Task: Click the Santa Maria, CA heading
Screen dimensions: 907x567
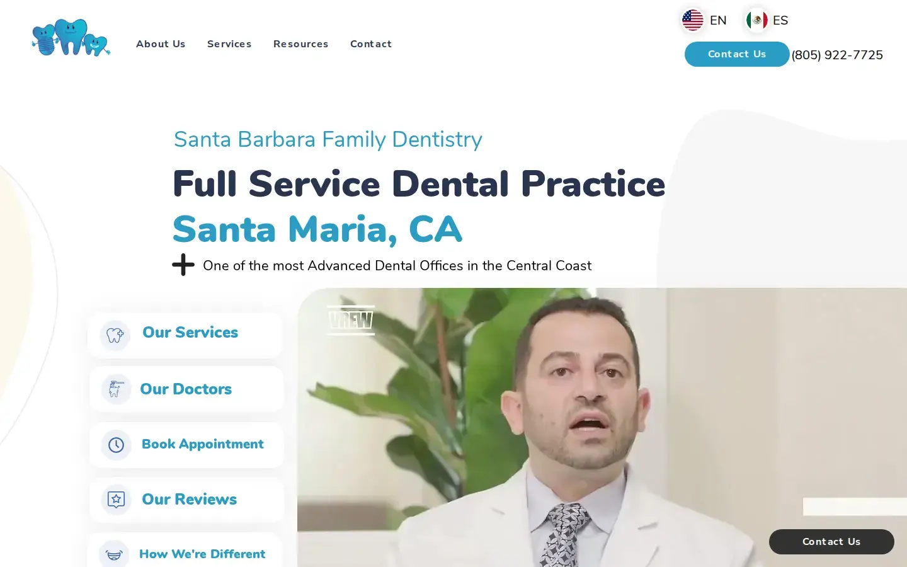Action: pos(317,229)
